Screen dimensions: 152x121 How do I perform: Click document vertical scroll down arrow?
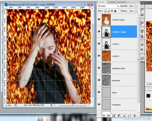(92, 102)
